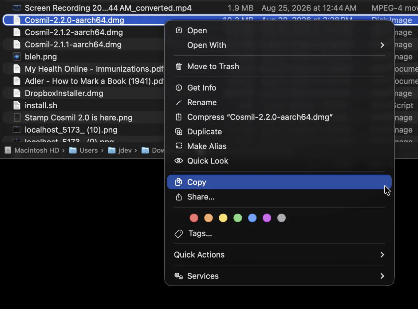
Task: Click Aug 25, 2026 at 12:44 AM date
Action: (309, 8)
